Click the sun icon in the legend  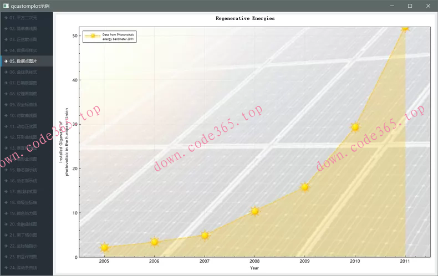pyautogui.click(x=93, y=37)
